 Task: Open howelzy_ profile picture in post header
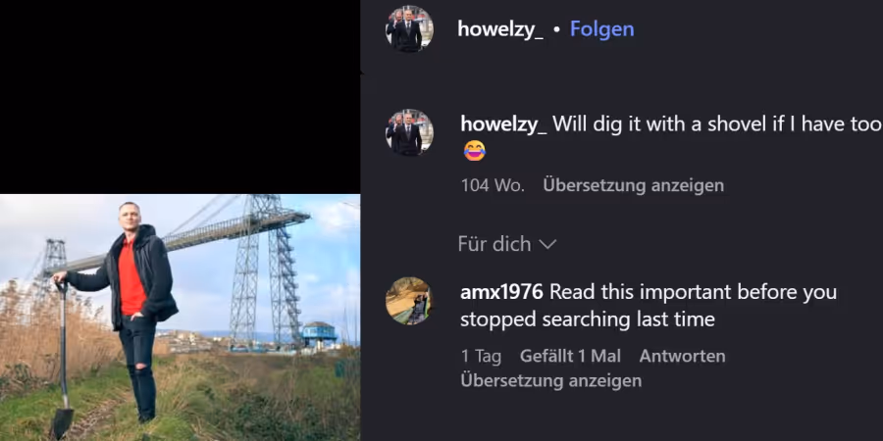[409, 28]
